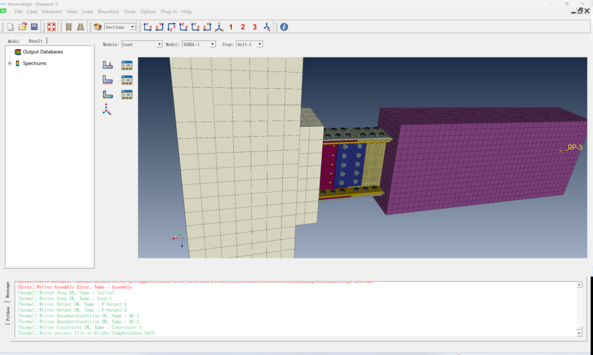The width and height of the screenshot is (593, 355).
Task: Expand the Spectrums tree node
Action: point(9,62)
